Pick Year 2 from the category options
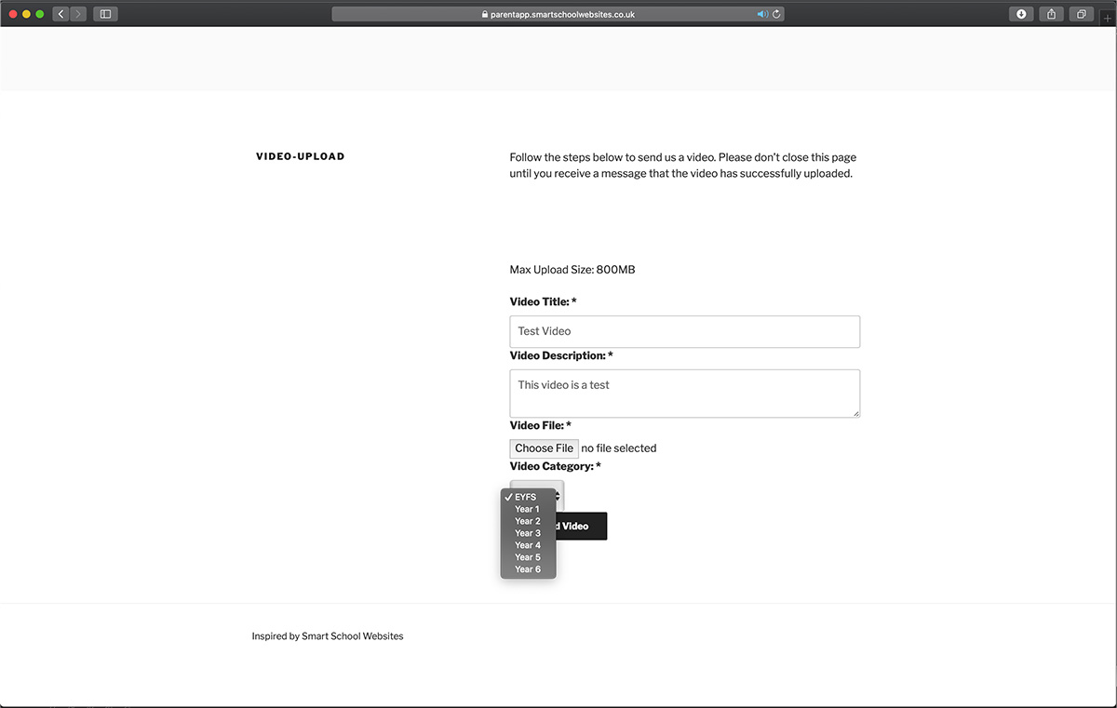This screenshot has height=708, width=1117. coord(527,521)
